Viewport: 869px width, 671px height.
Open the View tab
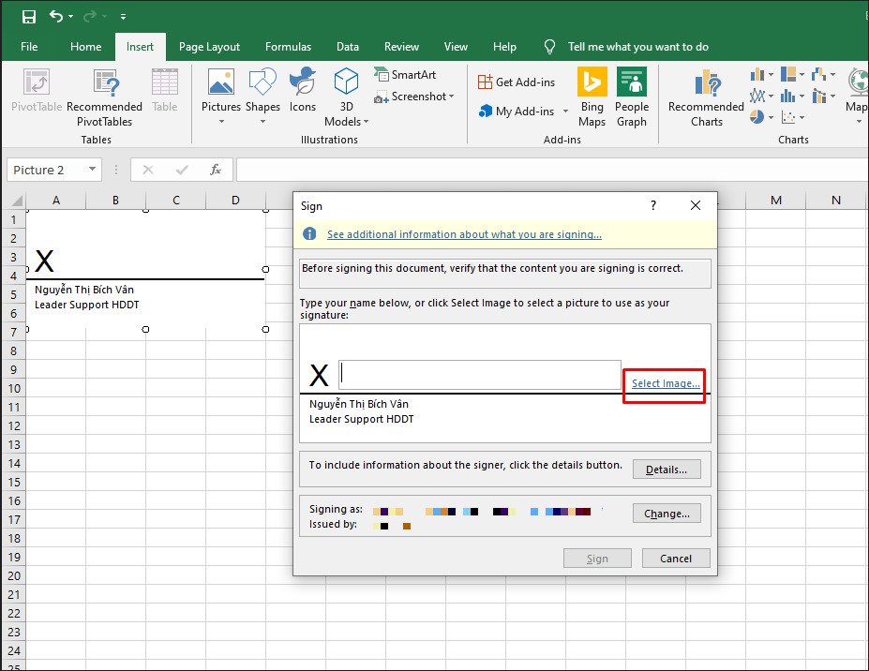[456, 47]
